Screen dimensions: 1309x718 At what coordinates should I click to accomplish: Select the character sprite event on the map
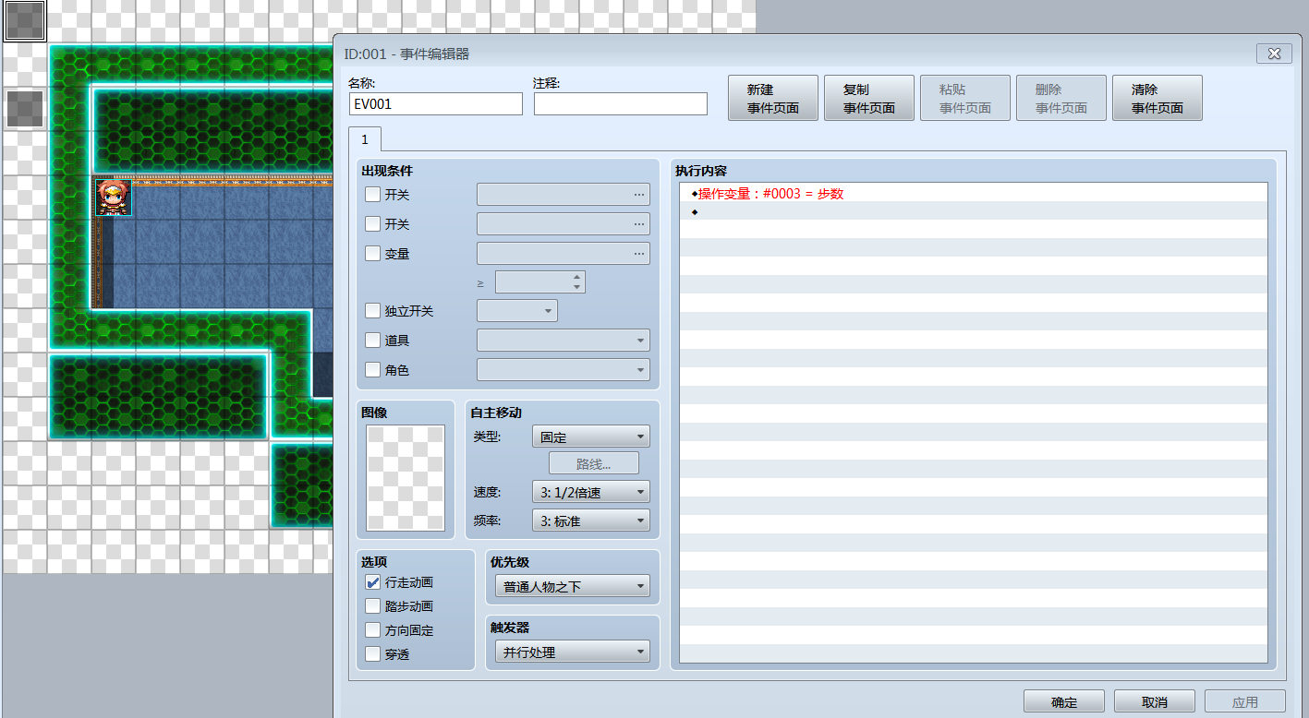tap(114, 197)
